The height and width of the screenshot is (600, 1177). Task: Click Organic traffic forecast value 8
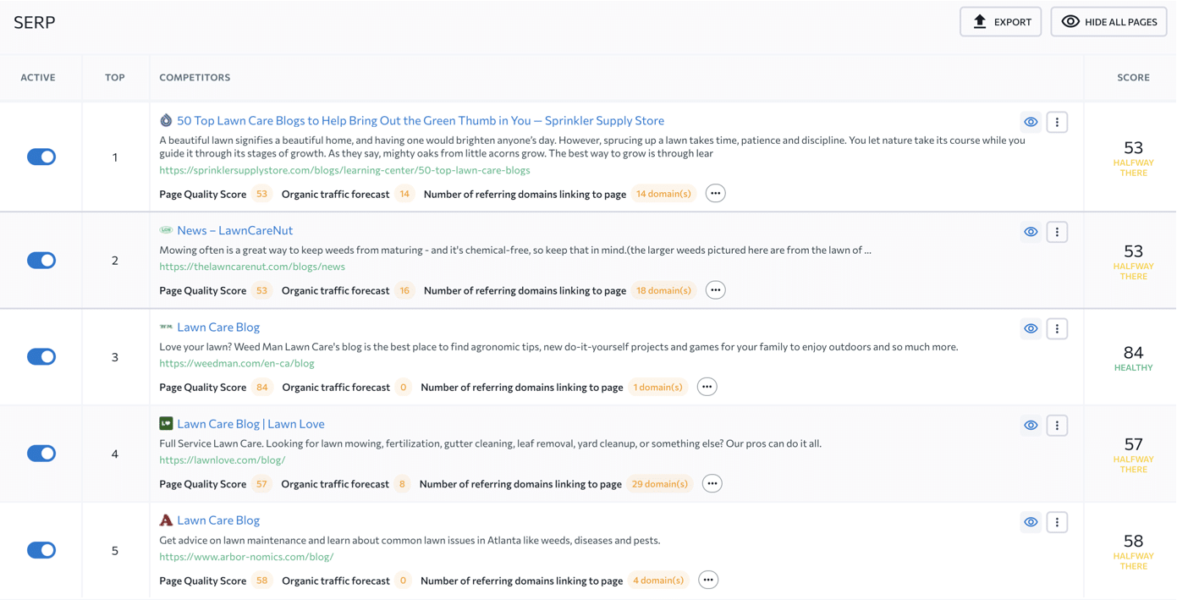pyautogui.click(x=402, y=484)
